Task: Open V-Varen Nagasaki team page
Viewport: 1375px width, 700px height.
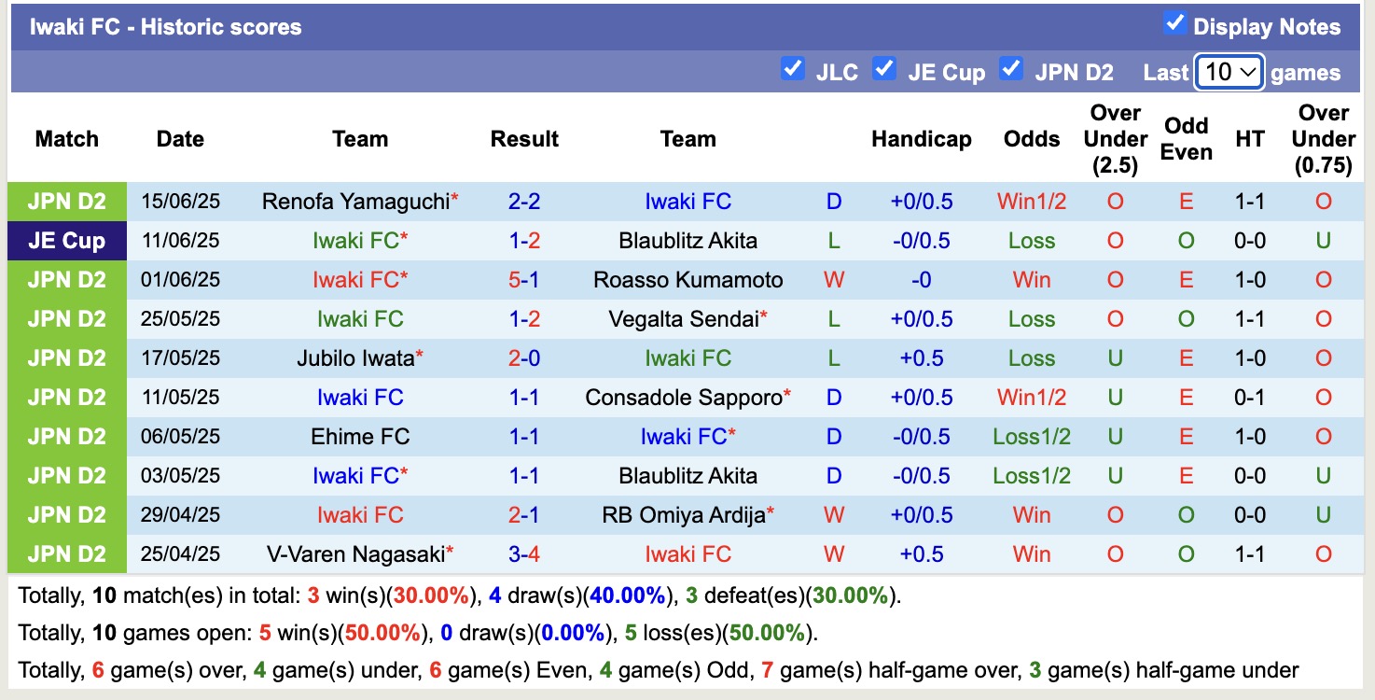Action: coord(354,553)
